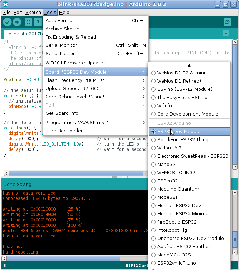This screenshot has width=239, height=270.
Task: Click console vertical scrollbar down arrow
Action: [x=235, y=252]
